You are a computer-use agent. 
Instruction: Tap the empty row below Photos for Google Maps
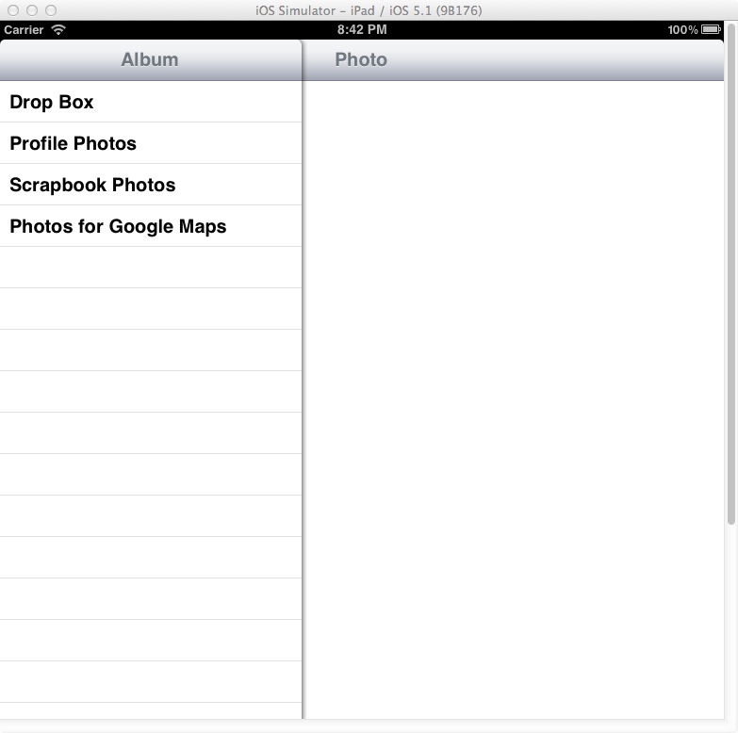tap(151, 268)
